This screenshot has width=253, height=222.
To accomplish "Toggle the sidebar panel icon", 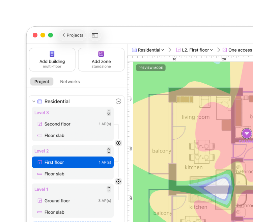I will coord(95,35).
